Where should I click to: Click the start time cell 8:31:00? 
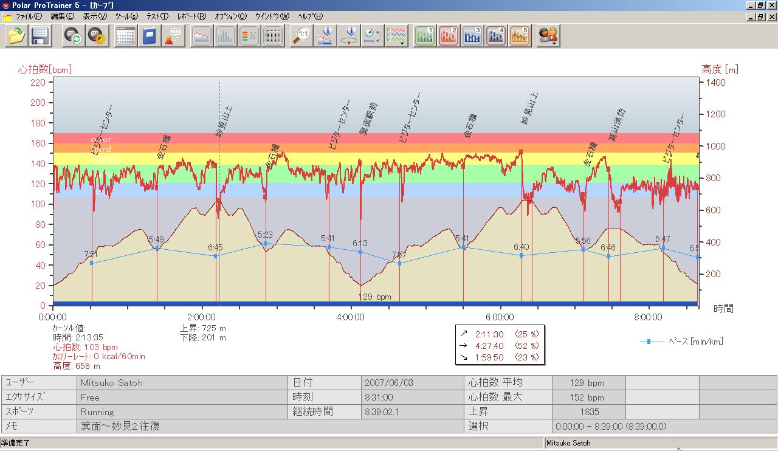(413, 398)
